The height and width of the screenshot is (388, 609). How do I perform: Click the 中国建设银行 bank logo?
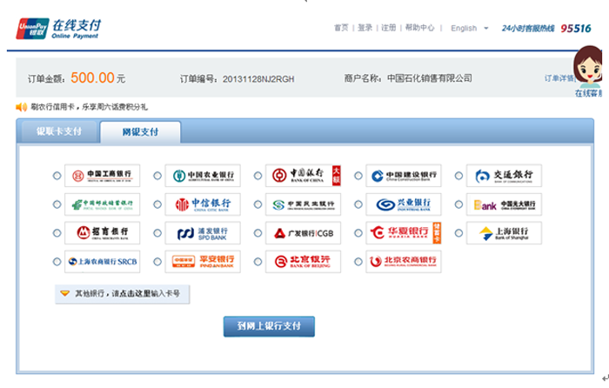[404, 176]
